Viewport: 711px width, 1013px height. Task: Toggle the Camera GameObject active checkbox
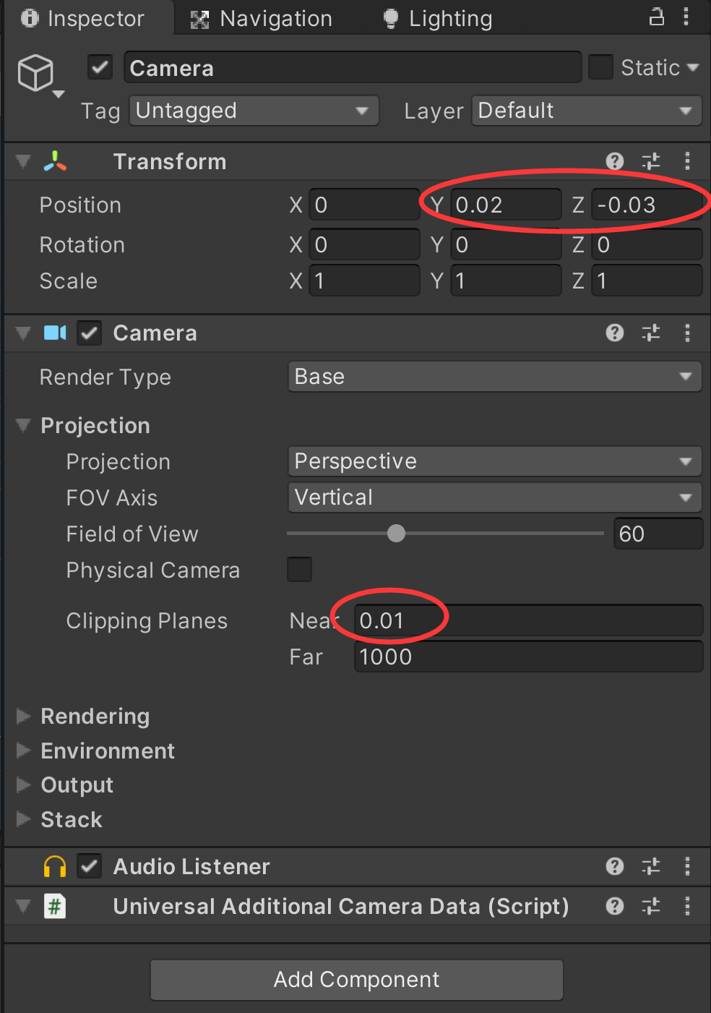pos(99,67)
